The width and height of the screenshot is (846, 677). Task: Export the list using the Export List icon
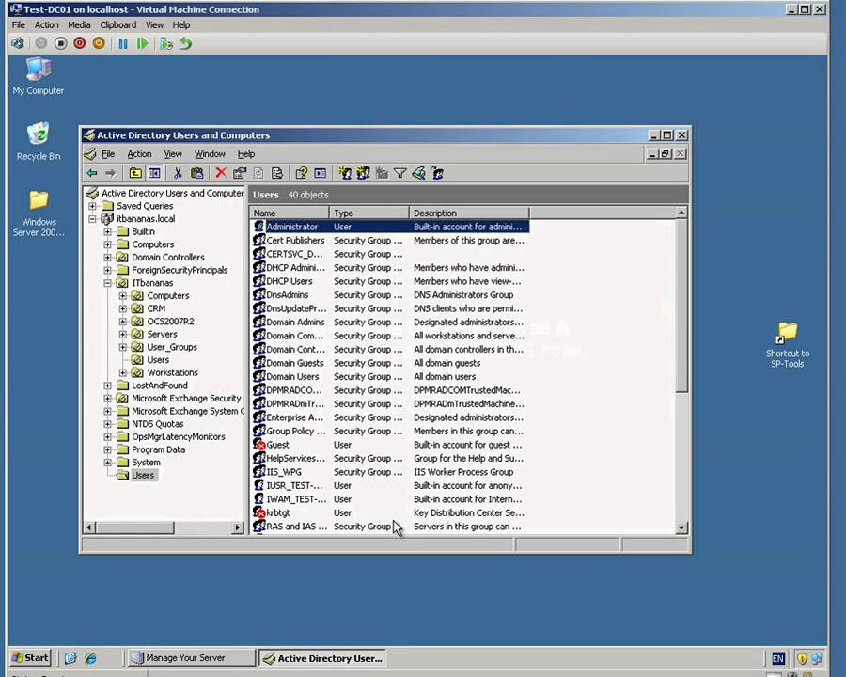(277, 173)
